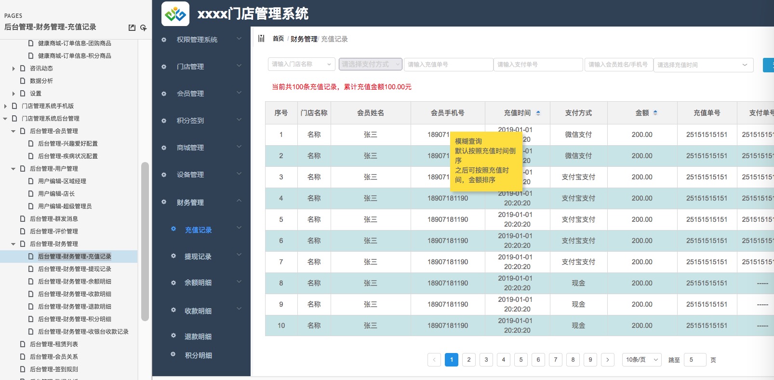
Task: Click gear icon next to 收款明细
Action: pyautogui.click(x=173, y=310)
